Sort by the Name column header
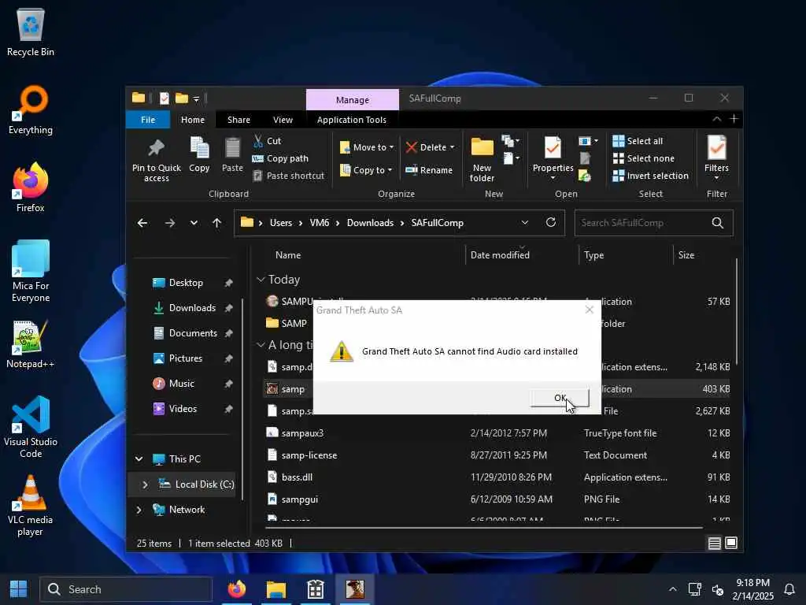 tap(288, 255)
